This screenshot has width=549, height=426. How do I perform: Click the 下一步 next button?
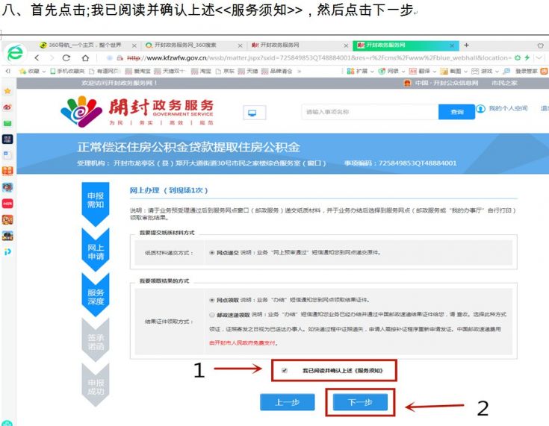[360, 402]
